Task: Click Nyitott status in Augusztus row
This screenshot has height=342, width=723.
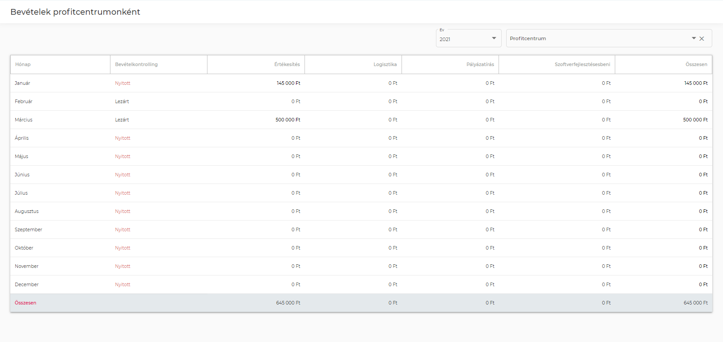Action: tap(123, 211)
